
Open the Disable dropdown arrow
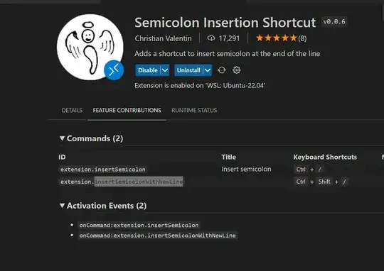tap(165, 70)
